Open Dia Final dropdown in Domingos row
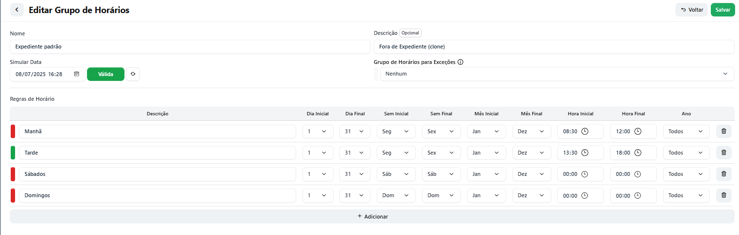This screenshot has width=739, height=235. [x=355, y=195]
